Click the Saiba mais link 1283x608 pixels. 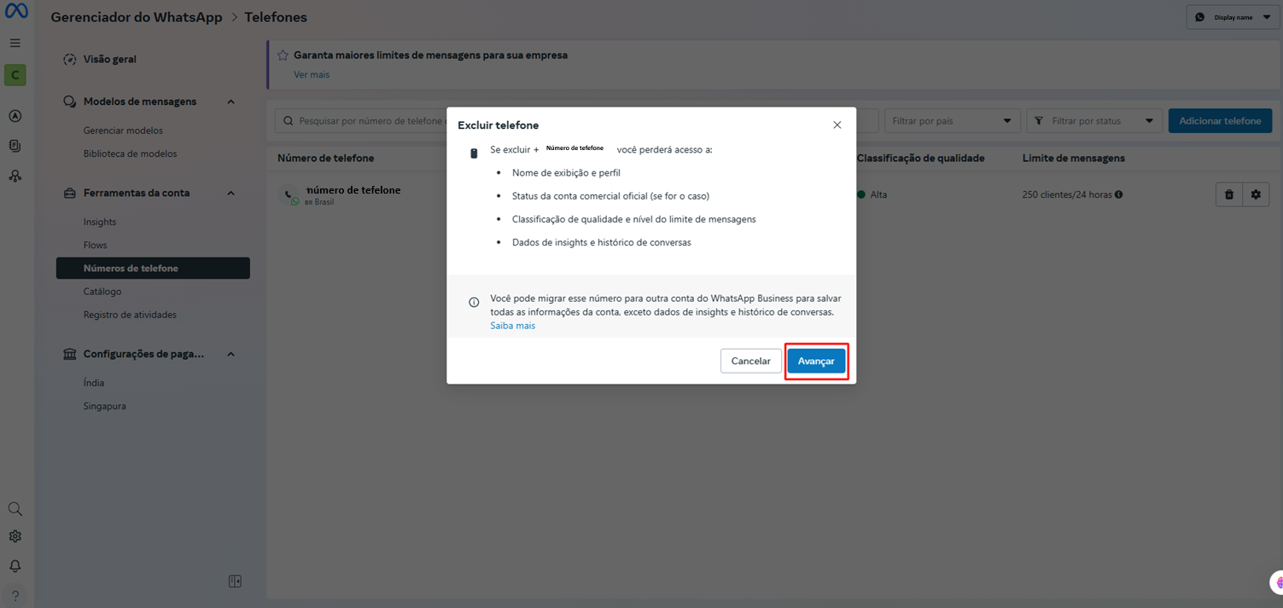(512, 326)
